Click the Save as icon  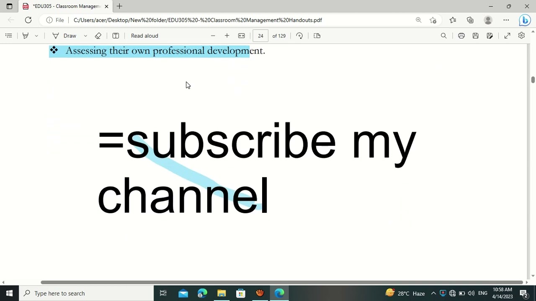[x=490, y=36]
